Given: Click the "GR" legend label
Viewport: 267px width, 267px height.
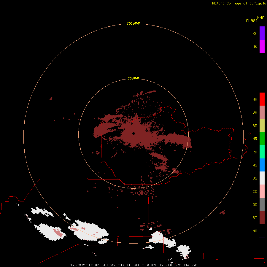Looking at the screenshot, I should [255, 112].
